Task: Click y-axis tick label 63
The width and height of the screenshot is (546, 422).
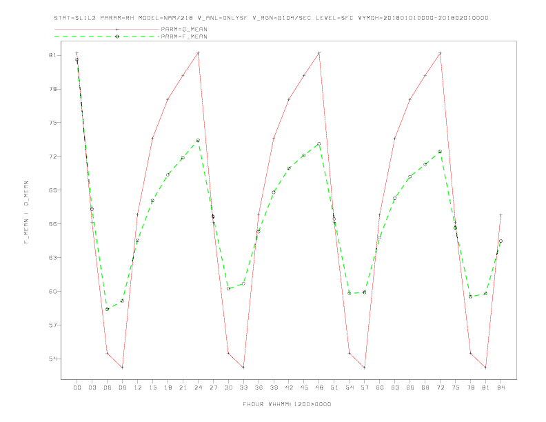Action: [x=52, y=258]
